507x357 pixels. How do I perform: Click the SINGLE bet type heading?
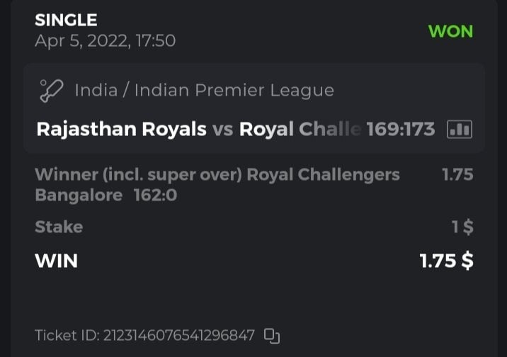66,21
